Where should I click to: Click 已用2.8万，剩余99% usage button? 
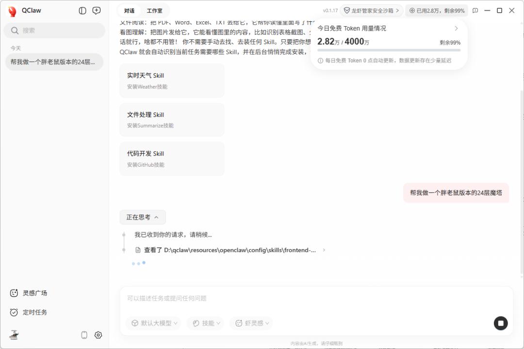pyautogui.click(x=437, y=11)
